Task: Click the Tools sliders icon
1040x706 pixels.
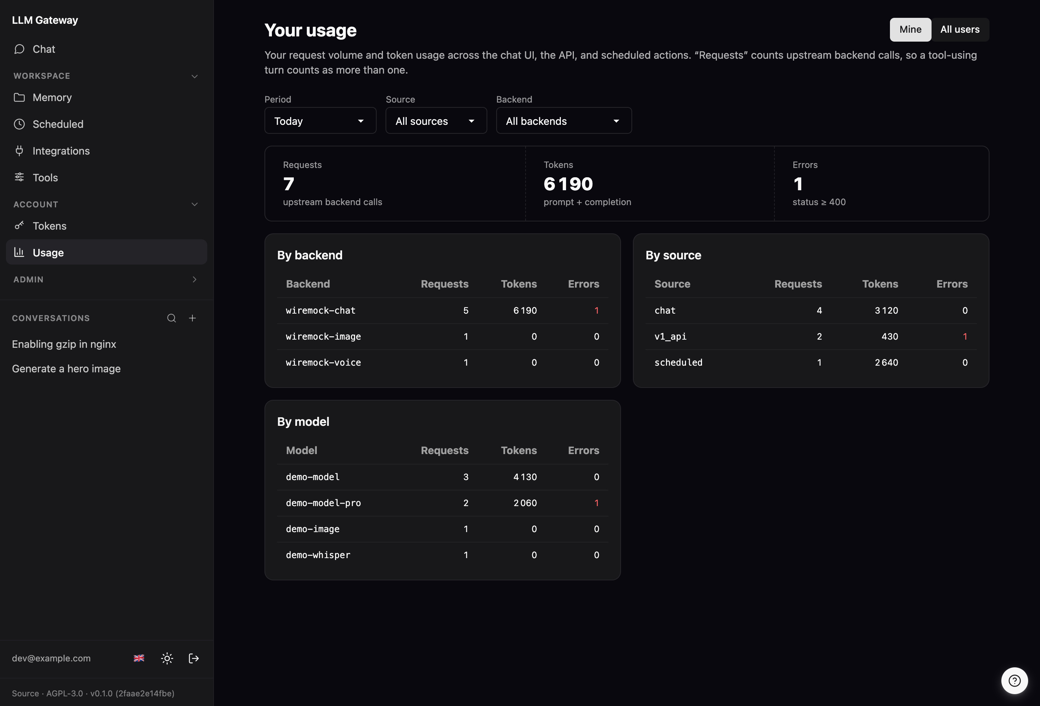Action: click(x=19, y=177)
